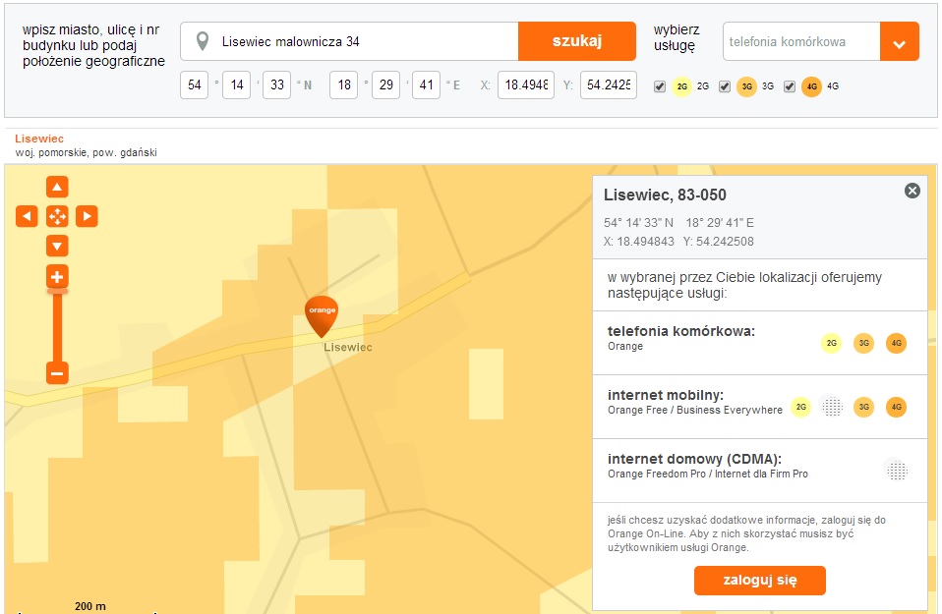This screenshot has height=614, width=942.
Task: Close the Lisewiec info panel
Action: 912,191
